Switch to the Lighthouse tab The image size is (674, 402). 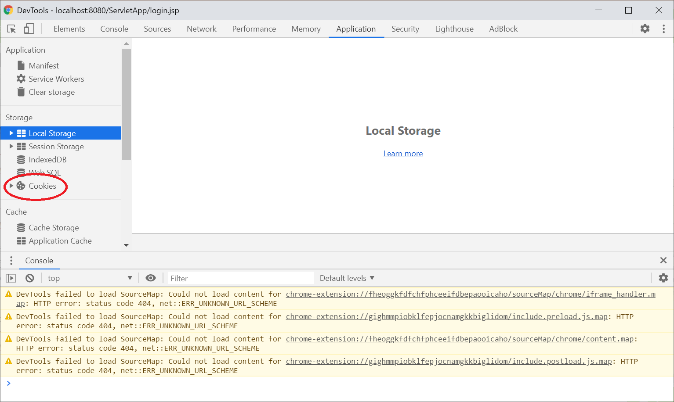point(454,29)
